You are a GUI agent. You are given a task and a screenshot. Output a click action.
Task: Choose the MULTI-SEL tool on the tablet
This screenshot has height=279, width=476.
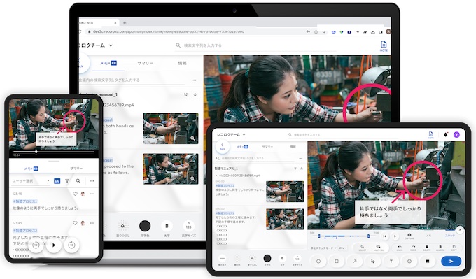tap(378, 248)
